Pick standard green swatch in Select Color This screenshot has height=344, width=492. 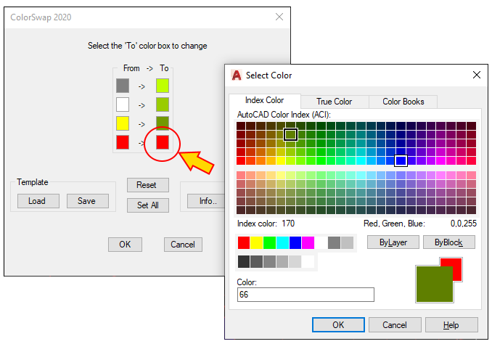coord(269,243)
